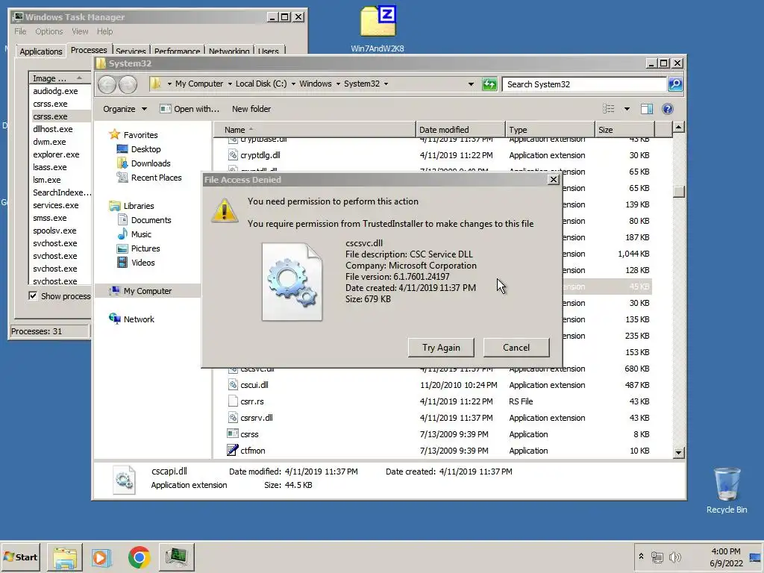Click the Back navigation arrow in System32
The image size is (764, 573).
[107, 84]
